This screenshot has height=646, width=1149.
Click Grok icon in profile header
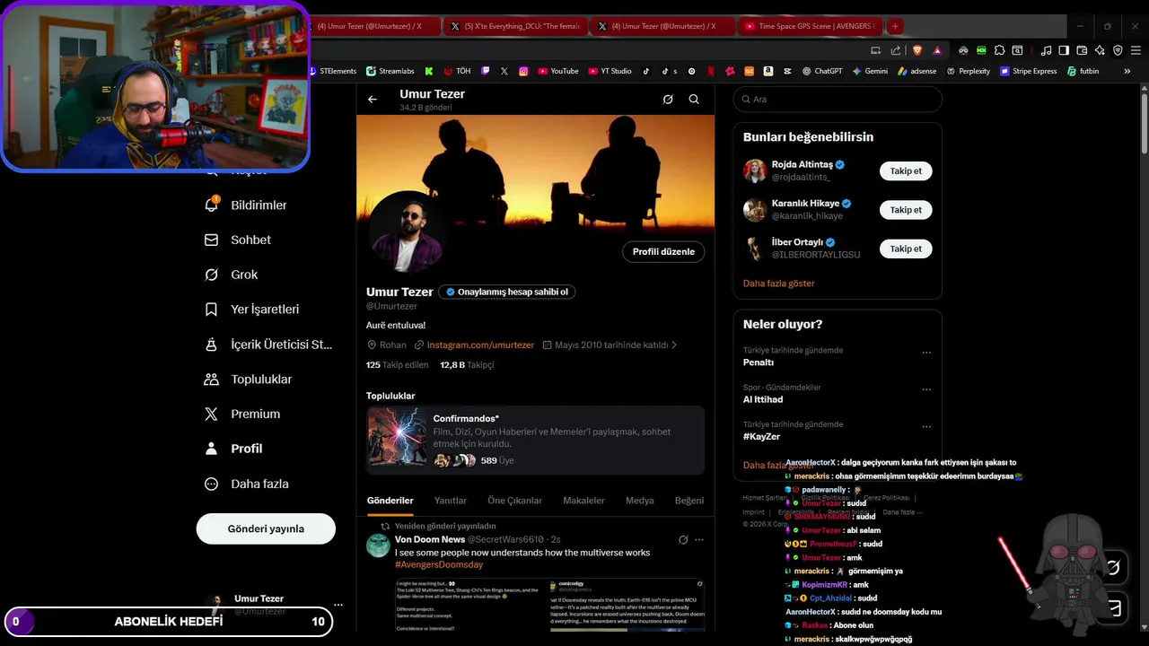click(668, 100)
